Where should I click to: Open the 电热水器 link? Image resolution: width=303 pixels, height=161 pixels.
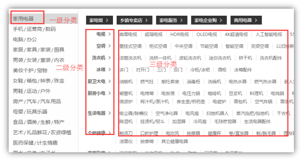(x=238, y=82)
